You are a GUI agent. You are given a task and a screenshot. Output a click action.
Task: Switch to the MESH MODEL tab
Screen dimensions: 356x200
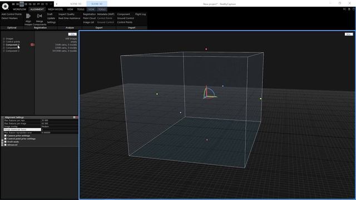pyautogui.click(x=56, y=9)
